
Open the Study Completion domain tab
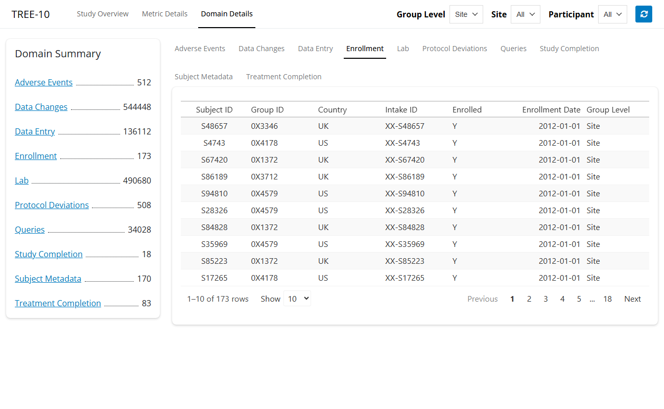tap(570, 49)
